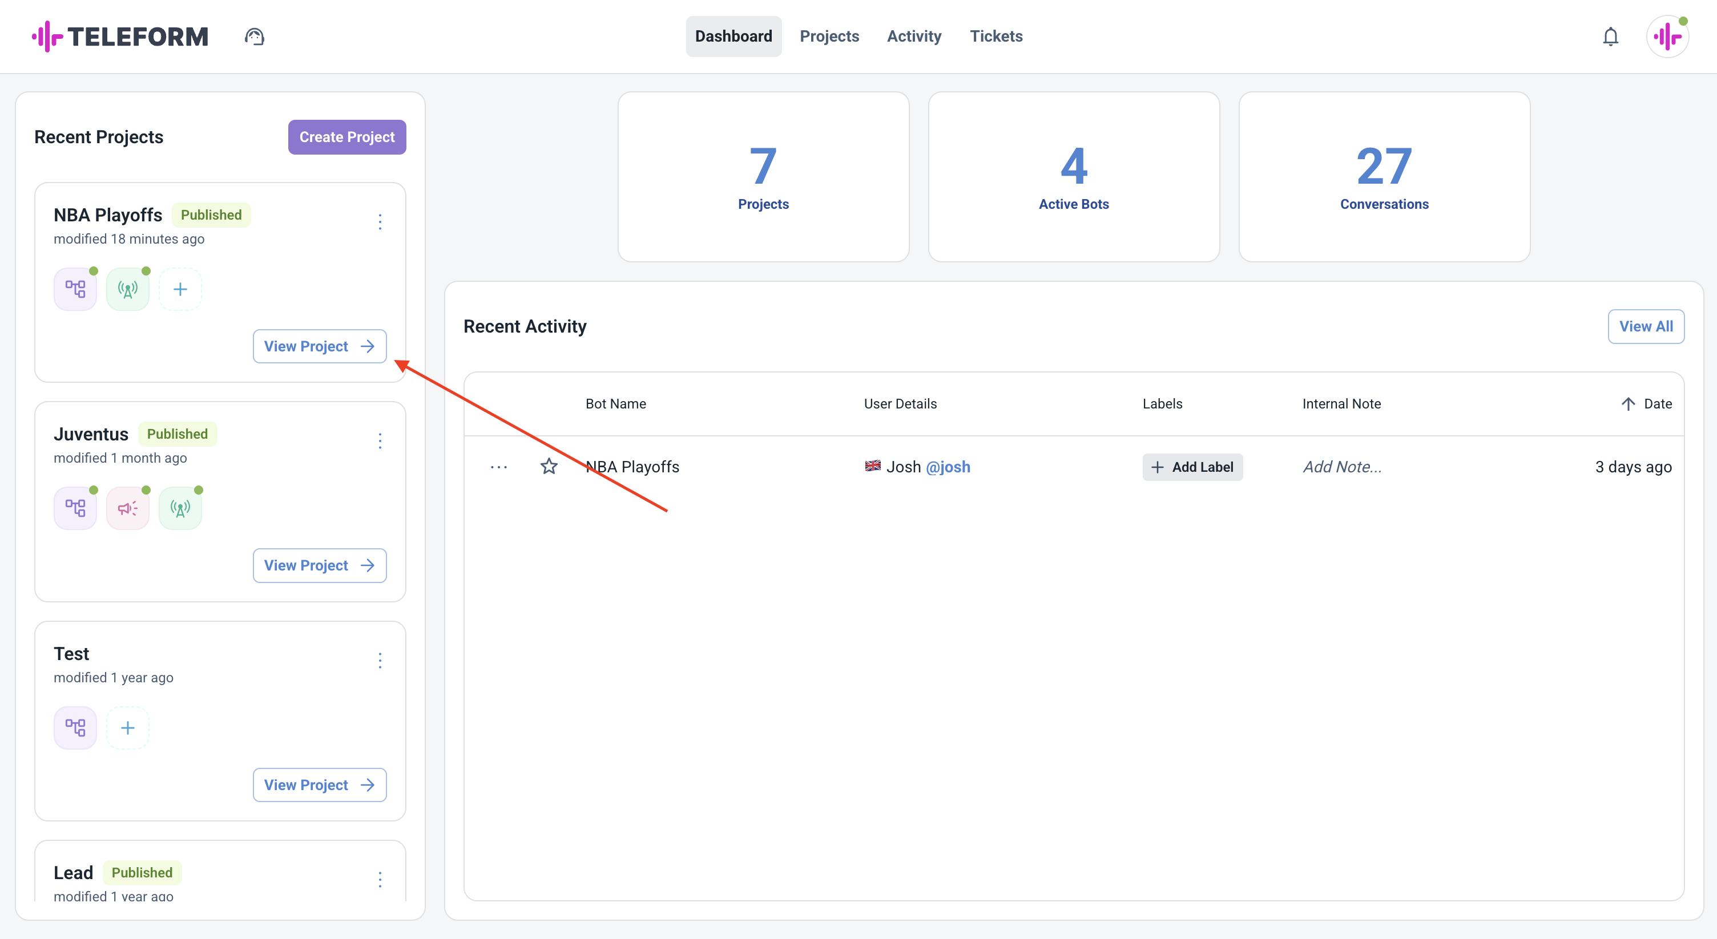
Task: Open NBA Playoffs broadcast antenna icon
Action: pyautogui.click(x=128, y=289)
